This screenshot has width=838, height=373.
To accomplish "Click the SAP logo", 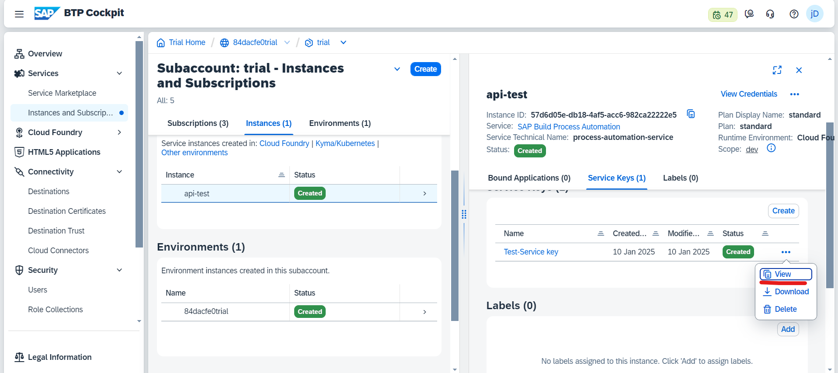I will click(x=47, y=14).
